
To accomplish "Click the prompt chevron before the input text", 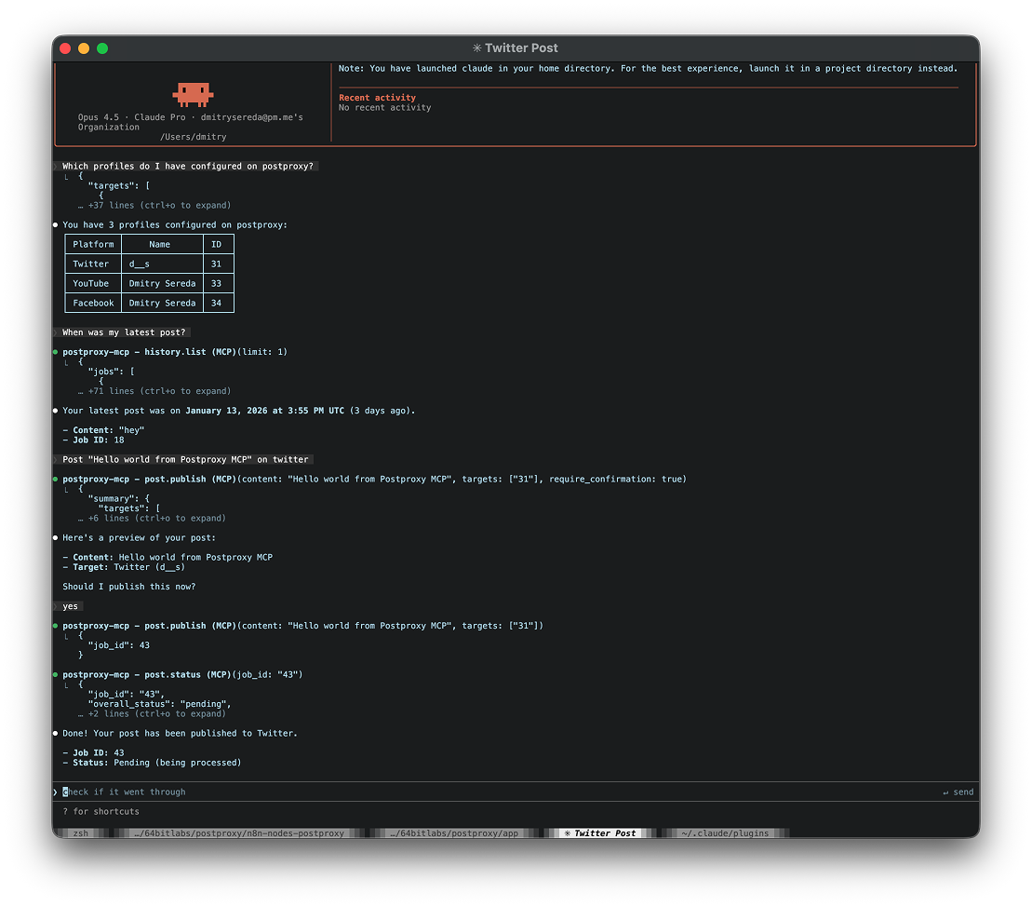I will (x=56, y=792).
